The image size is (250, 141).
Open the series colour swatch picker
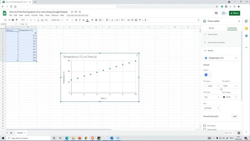(x=207, y=75)
